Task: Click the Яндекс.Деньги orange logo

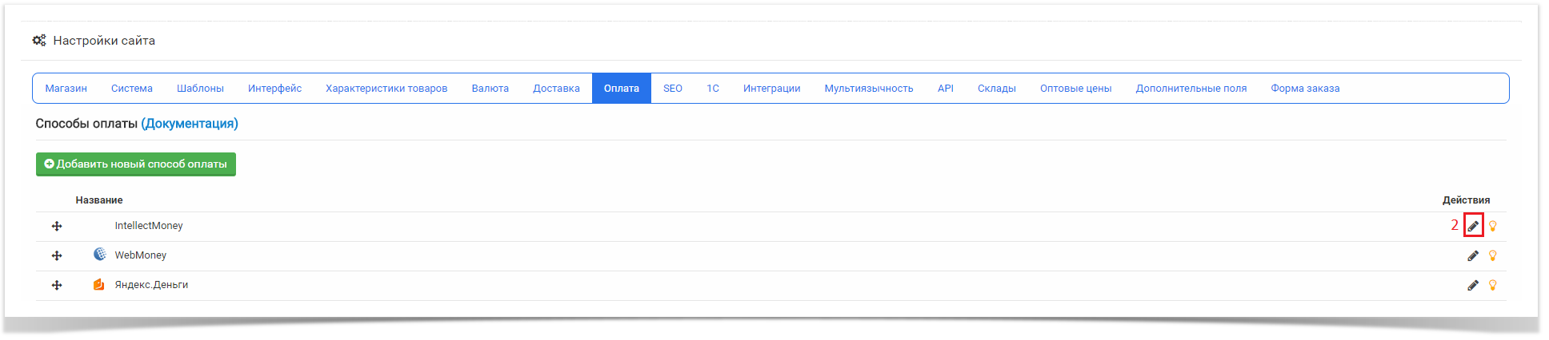Action: click(x=99, y=284)
